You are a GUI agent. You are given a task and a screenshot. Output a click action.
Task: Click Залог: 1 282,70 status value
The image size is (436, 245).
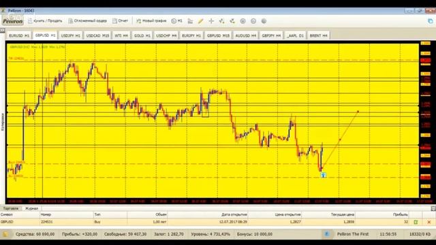[169, 234]
